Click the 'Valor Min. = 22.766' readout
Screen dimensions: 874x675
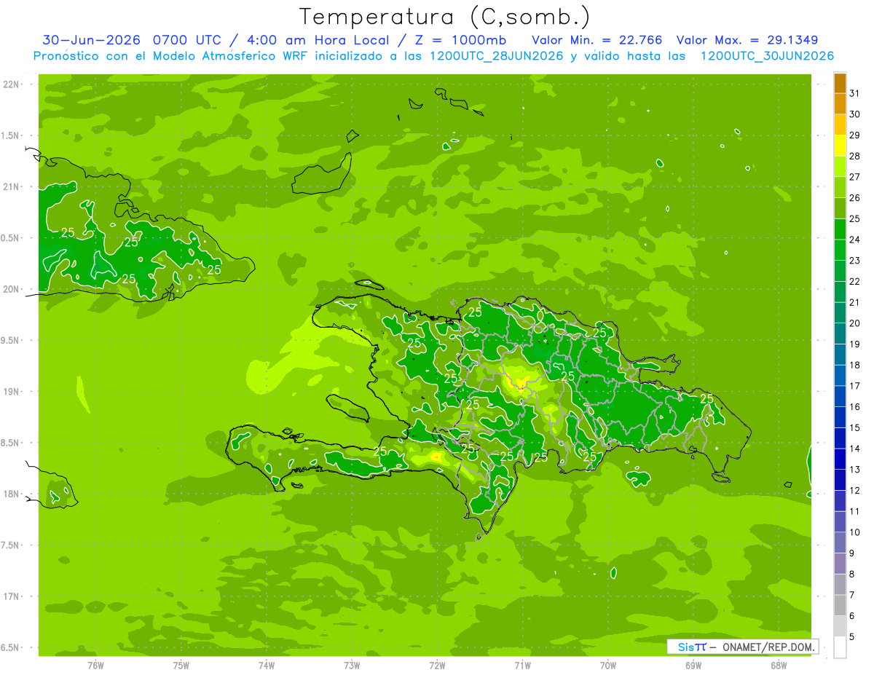(597, 40)
